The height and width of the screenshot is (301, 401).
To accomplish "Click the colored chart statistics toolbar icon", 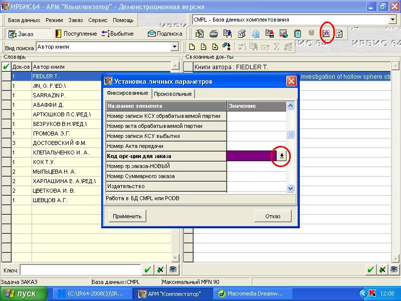I will (x=284, y=34).
